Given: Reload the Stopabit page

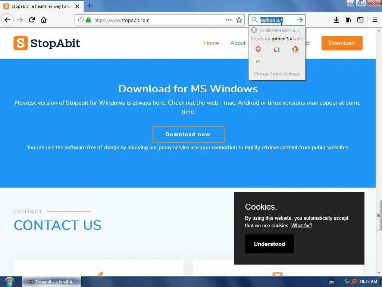Looking at the screenshot, I should [x=32, y=20].
